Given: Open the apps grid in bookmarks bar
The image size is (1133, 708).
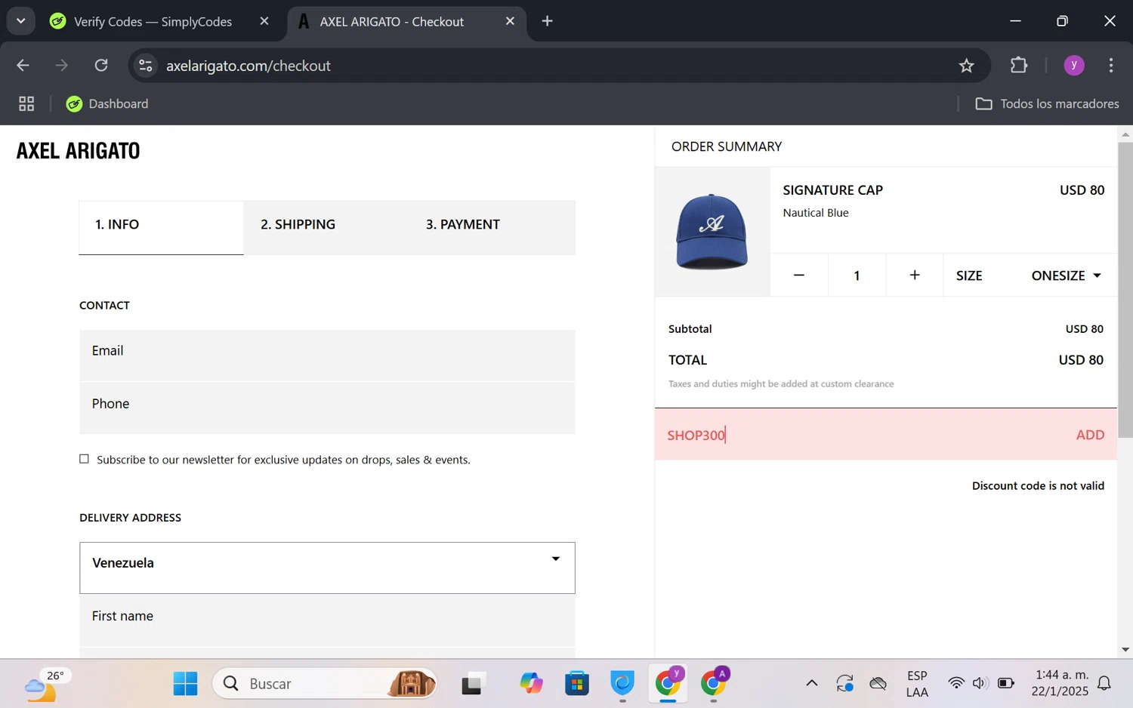Looking at the screenshot, I should pyautogui.click(x=26, y=103).
